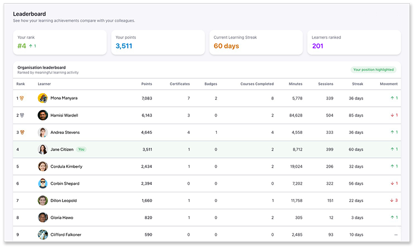Click the silver medal icon beside rank 2
This screenshot has width=417, height=249.
click(22, 115)
